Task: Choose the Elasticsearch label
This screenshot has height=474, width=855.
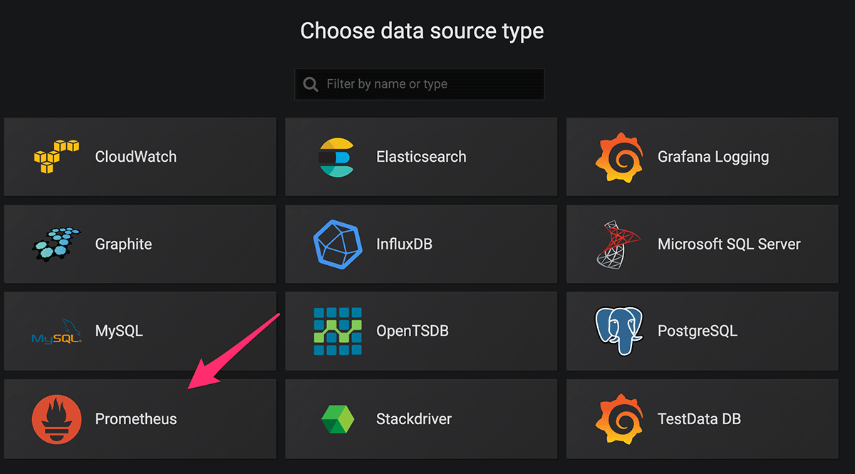Action: pos(421,157)
